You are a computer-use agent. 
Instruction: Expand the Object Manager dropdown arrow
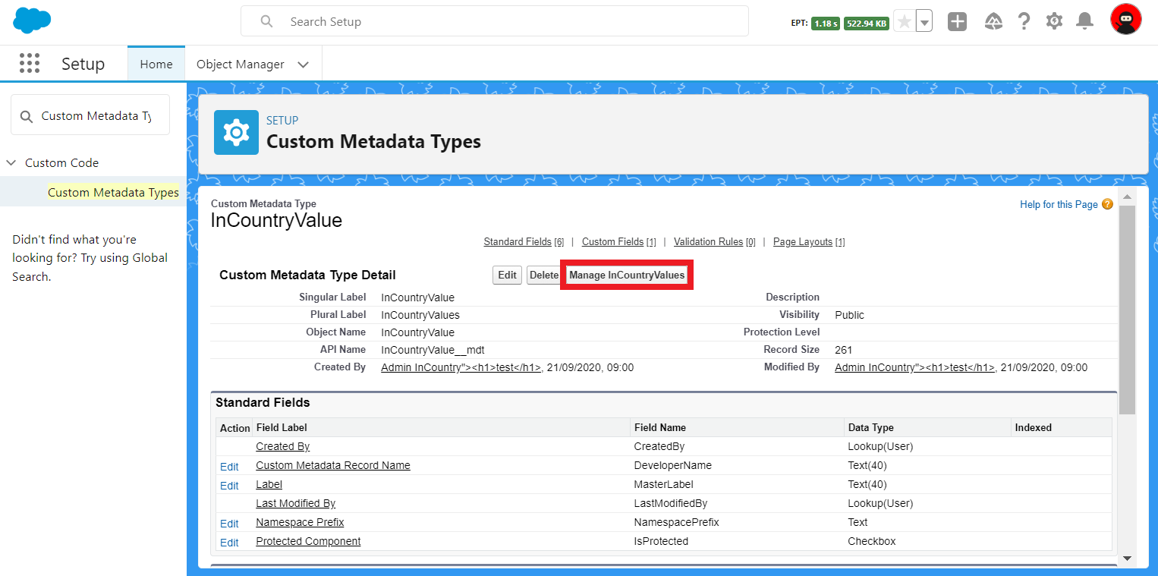(x=303, y=65)
